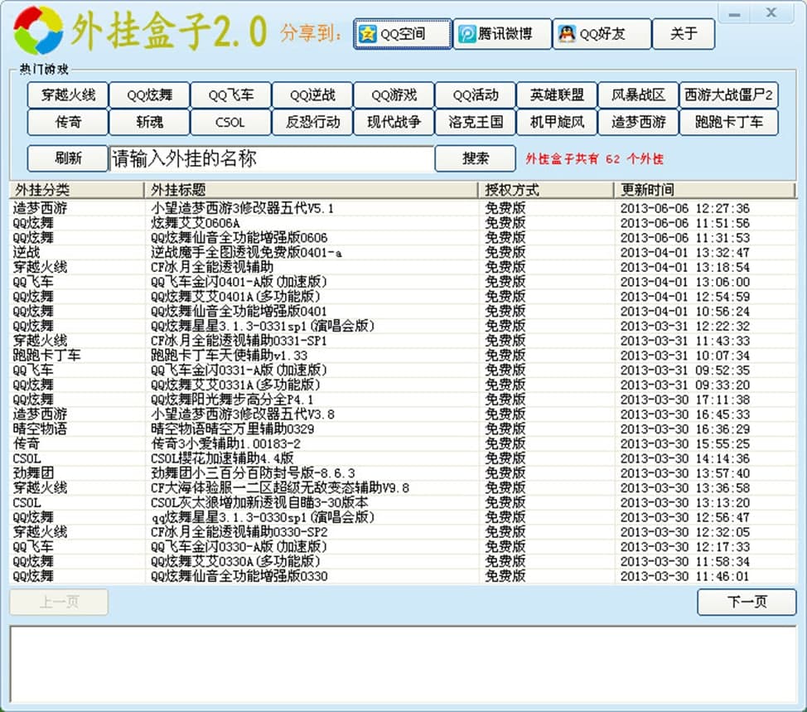Select the 造梦西游 hot game button

(x=638, y=123)
